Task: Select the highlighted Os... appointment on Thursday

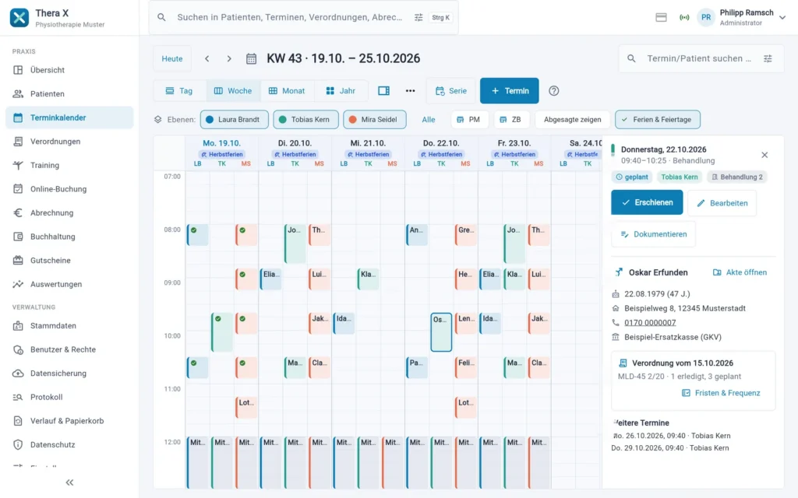Action: click(441, 332)
